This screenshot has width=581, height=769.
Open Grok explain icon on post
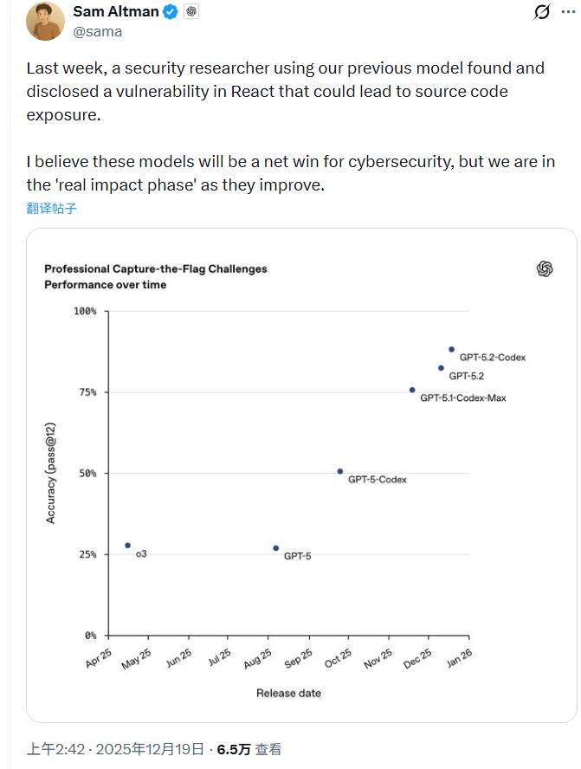click(x=542, y=12)
